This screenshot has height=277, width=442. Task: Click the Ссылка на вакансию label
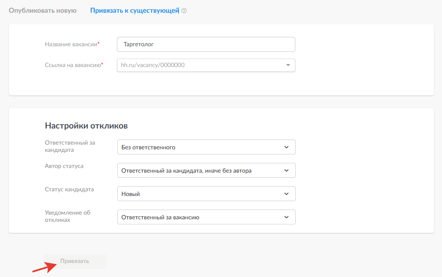73,65
